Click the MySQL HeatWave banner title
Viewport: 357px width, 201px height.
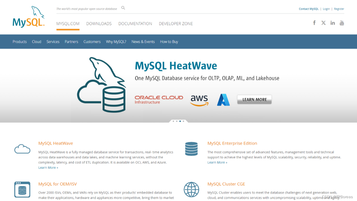176,66
